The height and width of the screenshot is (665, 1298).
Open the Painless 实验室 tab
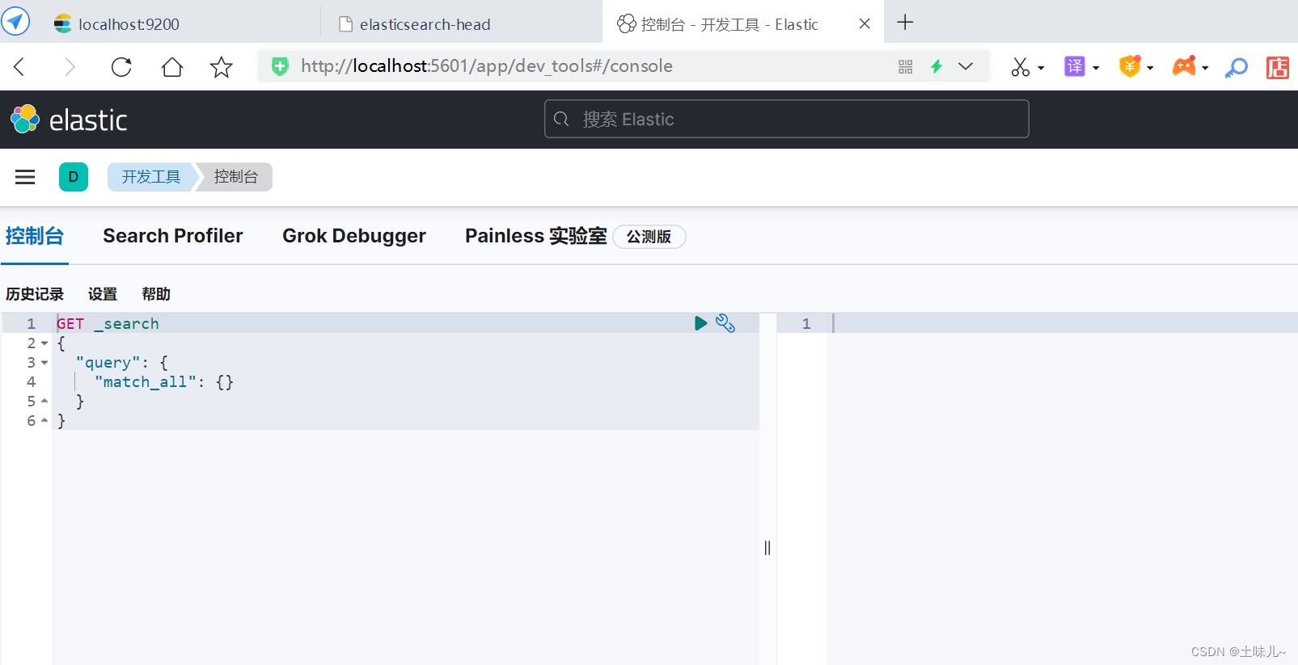coord(536,236)
